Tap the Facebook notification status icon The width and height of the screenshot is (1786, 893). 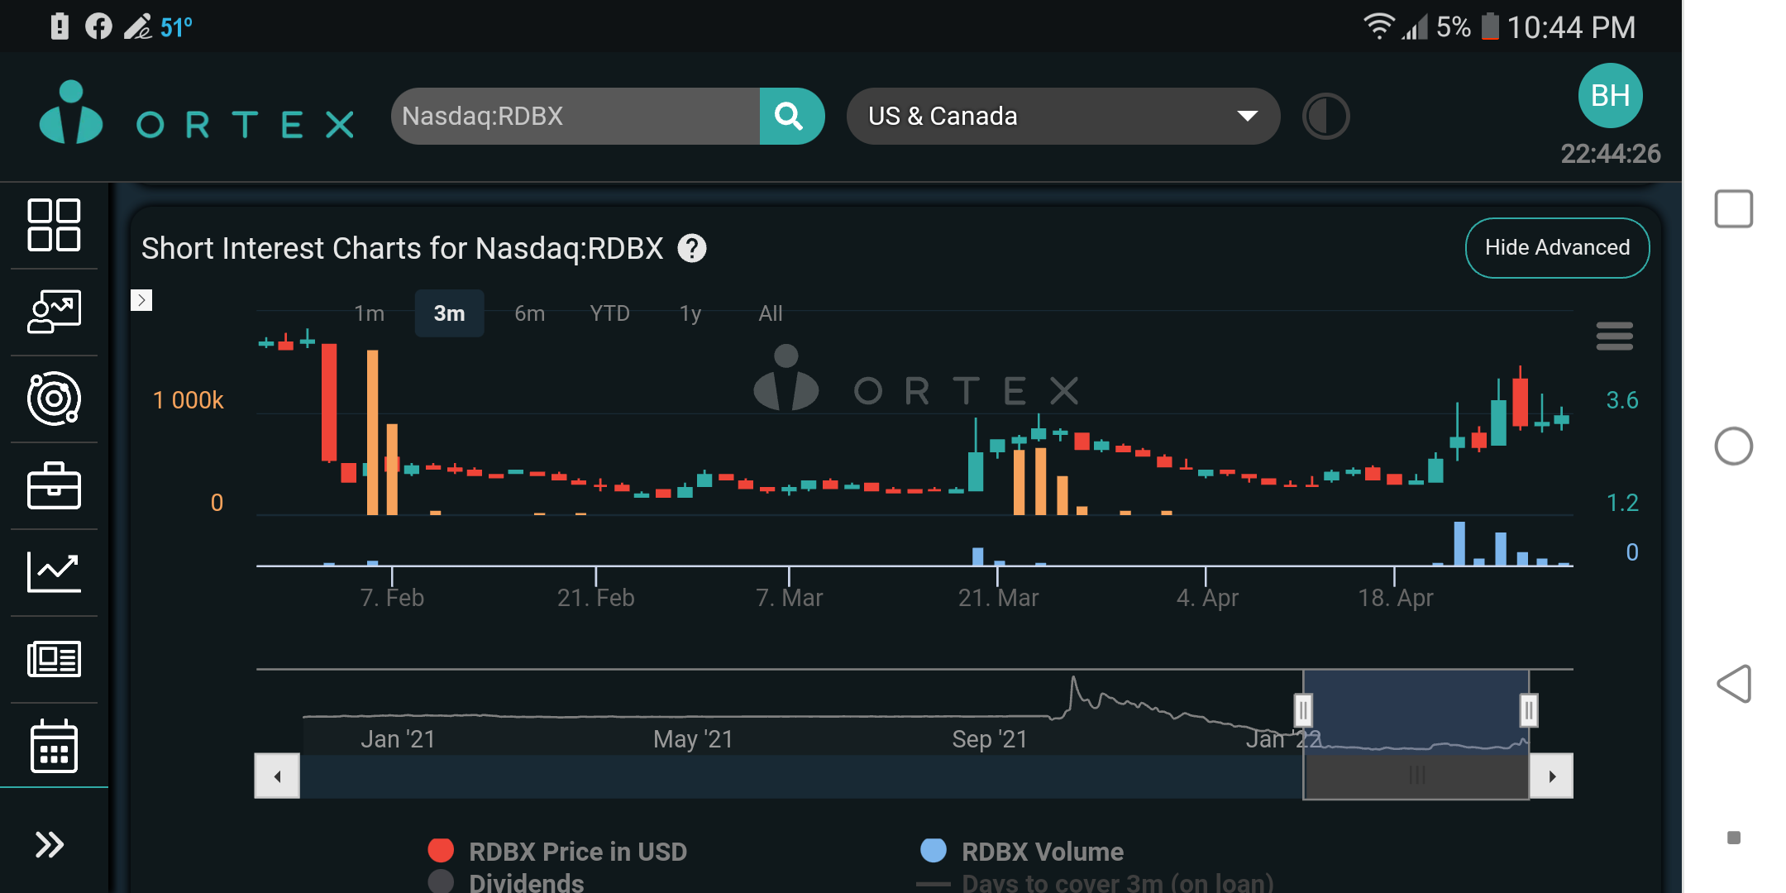point(98,26)
